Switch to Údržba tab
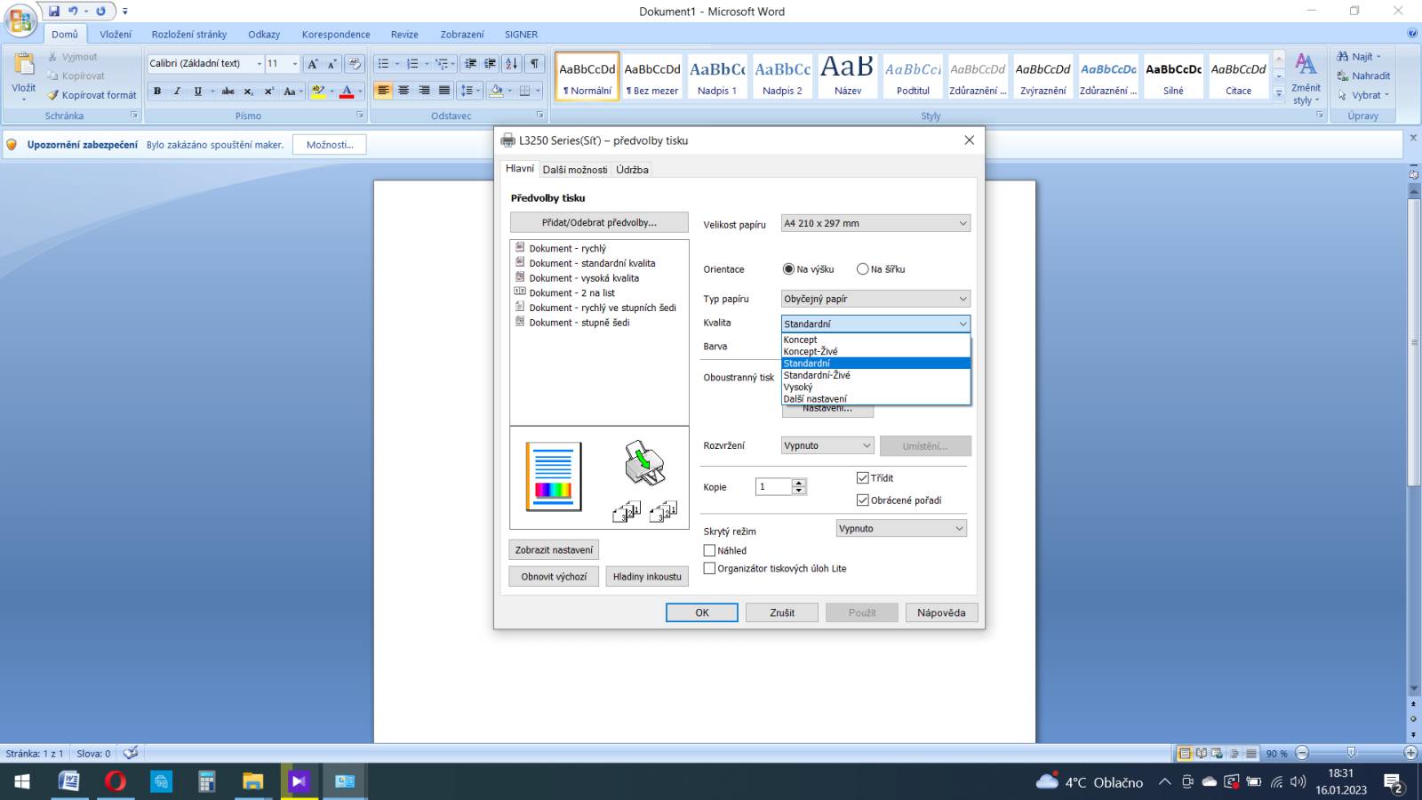This screenshot has height=800, width=1422. 632,170
